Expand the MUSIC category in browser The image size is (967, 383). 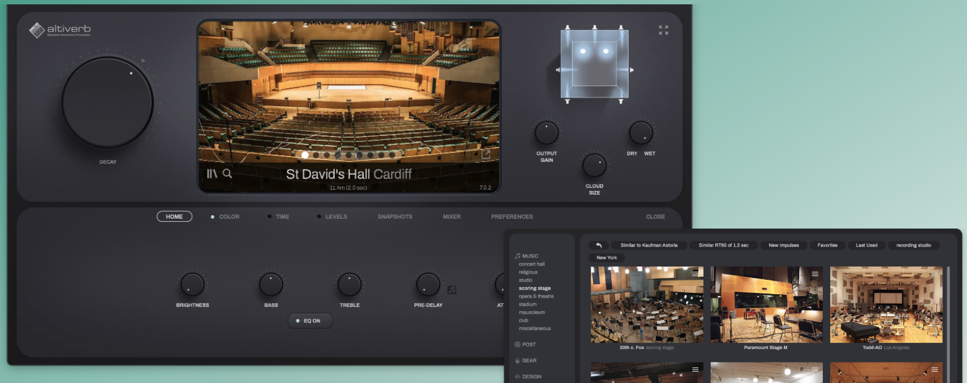(526, 256)
